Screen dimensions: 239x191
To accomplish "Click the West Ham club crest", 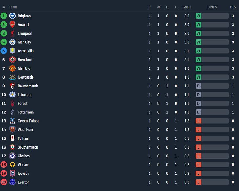I will (13, 130).
